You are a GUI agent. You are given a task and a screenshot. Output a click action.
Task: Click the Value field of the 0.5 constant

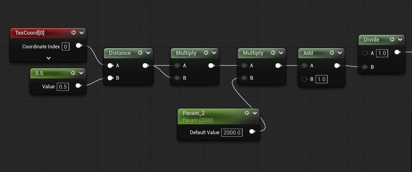coord(63,86)
